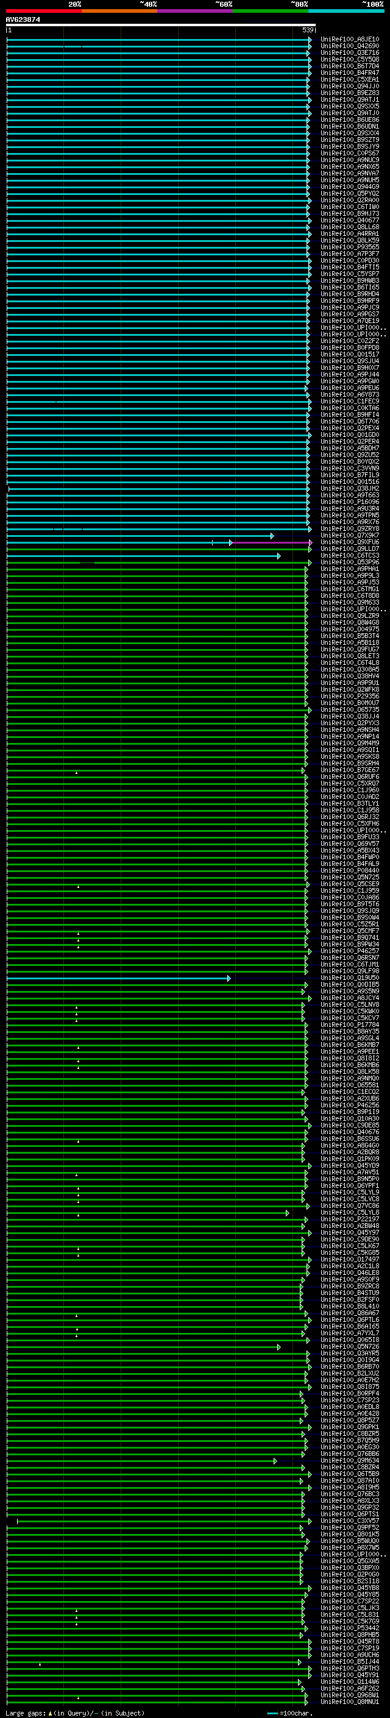The image size is (390, 1718).
Task: Select hit label UniRef100_Q45Y91
Action: (x=350, y=1675)
